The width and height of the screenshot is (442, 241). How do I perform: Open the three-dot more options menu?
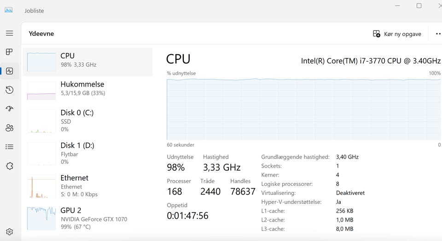[x=438, y=34]
